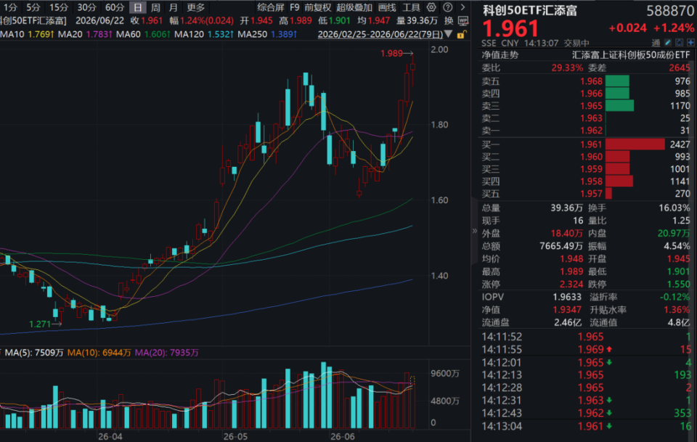Click the MA250 1.389 indicator label
697x442 pixels.
(267, 34)
